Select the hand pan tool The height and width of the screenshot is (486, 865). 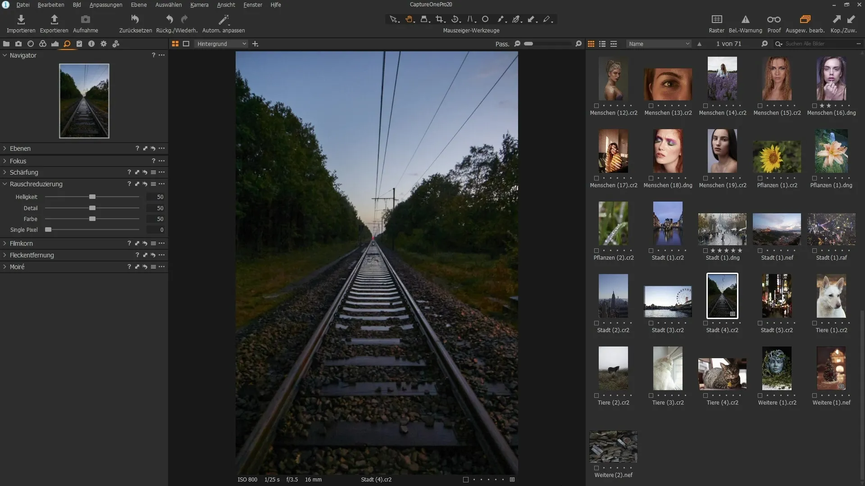pos(410,19)
